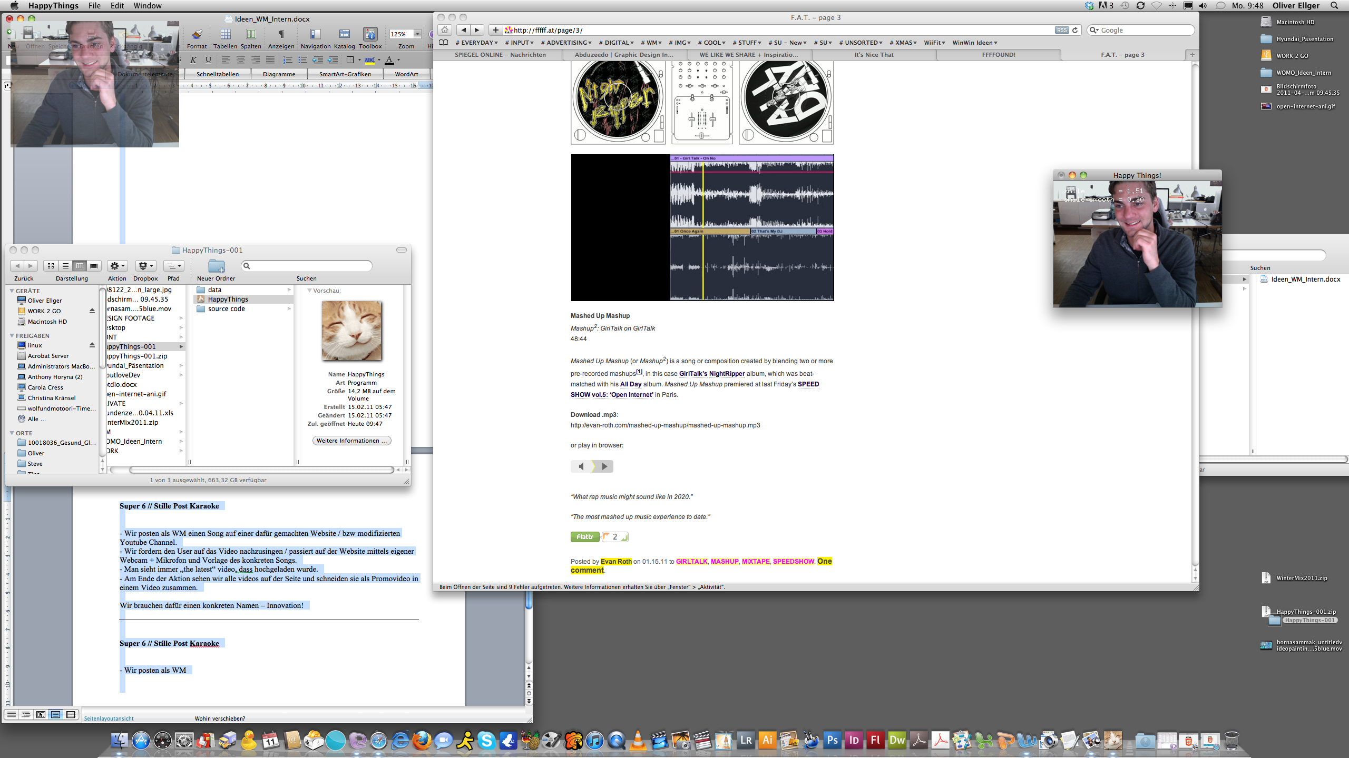This screenshot has width=1349, height=758.
Task: Open Photoshop from the Dock
Action: coord(832,741)
